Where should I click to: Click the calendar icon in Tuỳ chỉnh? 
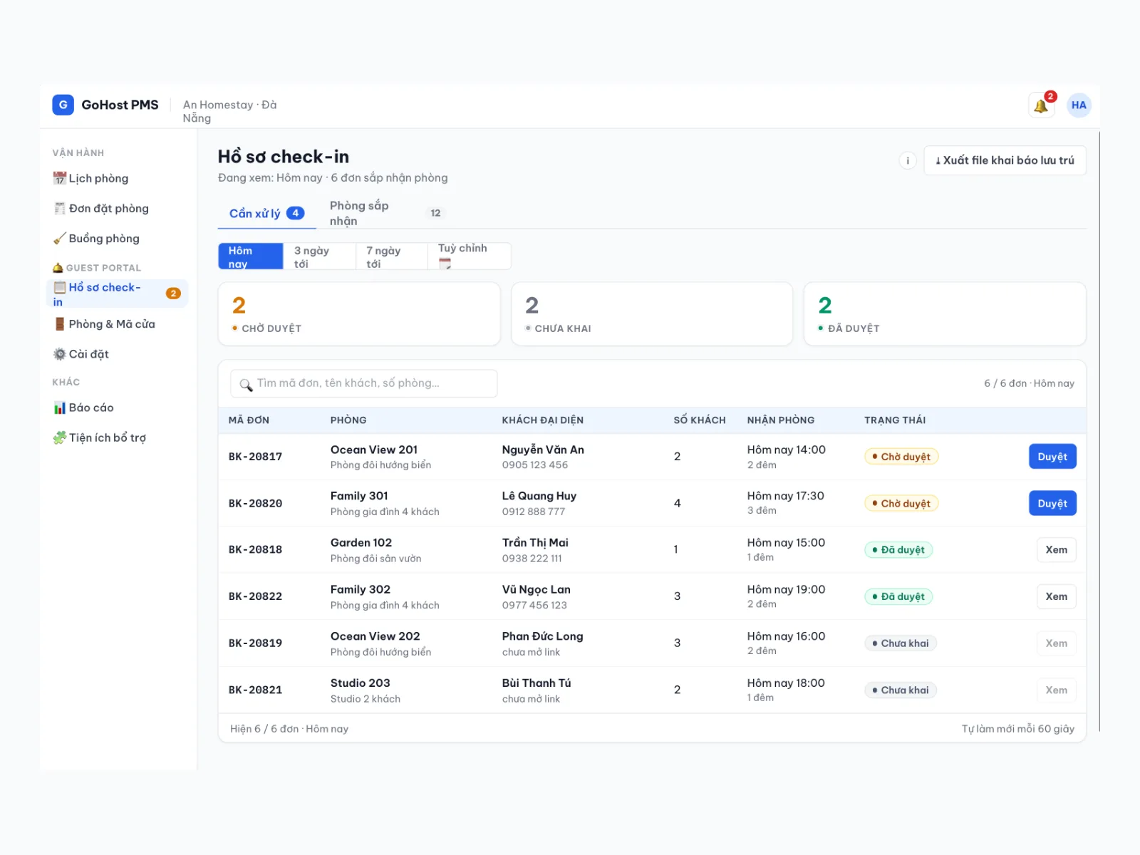click(x=445, y=263)
